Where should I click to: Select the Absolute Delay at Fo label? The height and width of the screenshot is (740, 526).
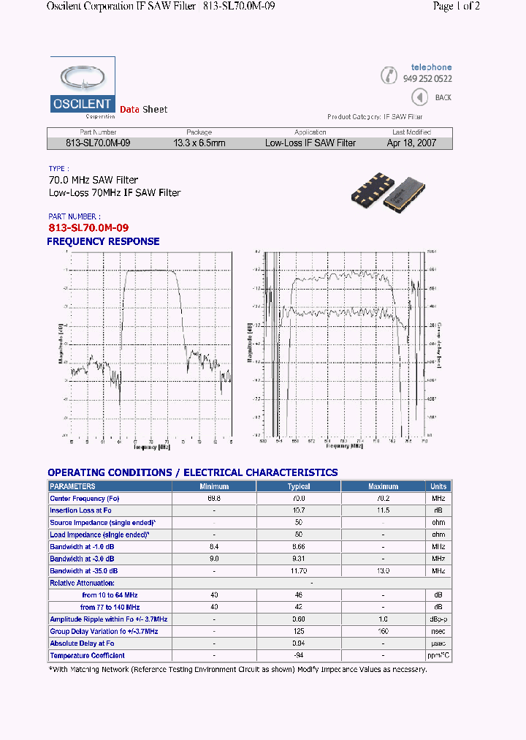tap(82, 643)
